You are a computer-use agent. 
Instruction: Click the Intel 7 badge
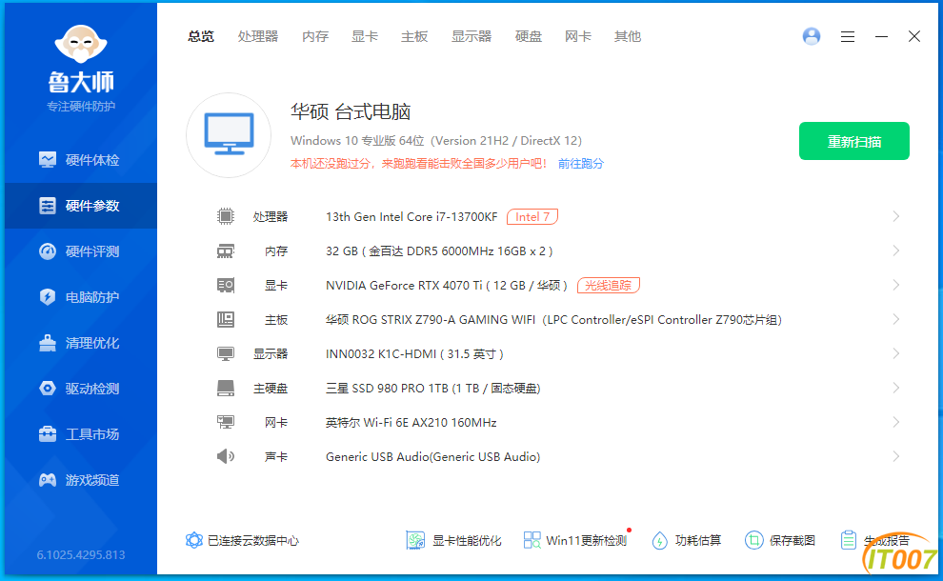[x=532, y=216]
